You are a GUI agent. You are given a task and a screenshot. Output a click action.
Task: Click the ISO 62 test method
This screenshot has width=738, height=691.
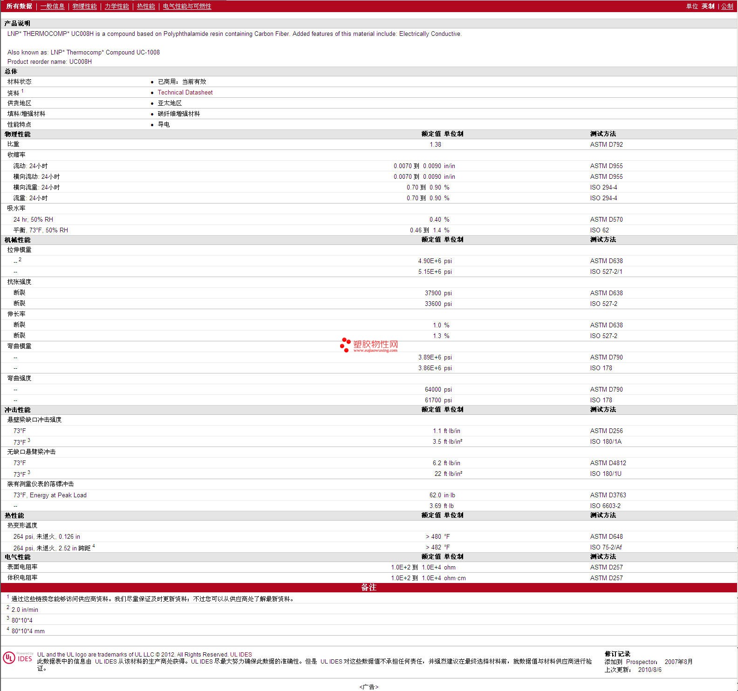click(x=599, y=230)
